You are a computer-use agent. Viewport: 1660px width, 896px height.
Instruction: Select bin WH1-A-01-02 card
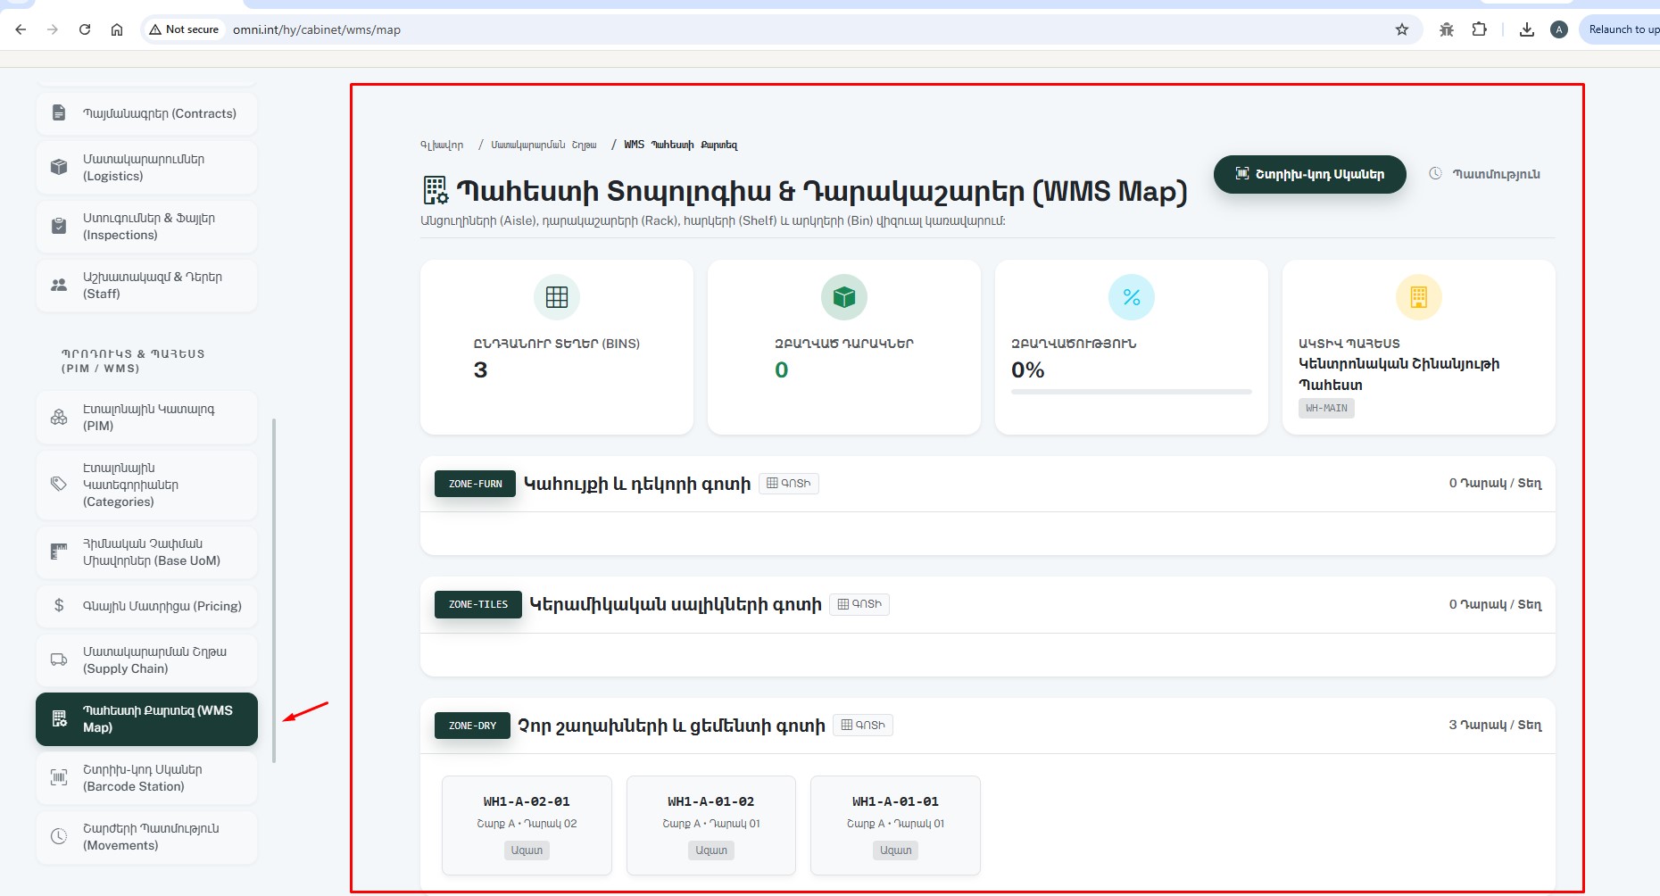711,825
